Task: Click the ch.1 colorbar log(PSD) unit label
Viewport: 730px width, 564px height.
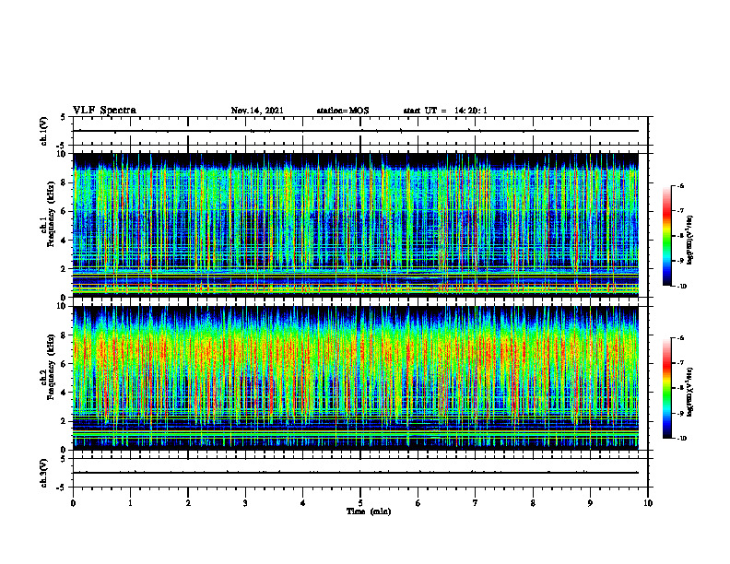Action: click(x=690, y=241)
